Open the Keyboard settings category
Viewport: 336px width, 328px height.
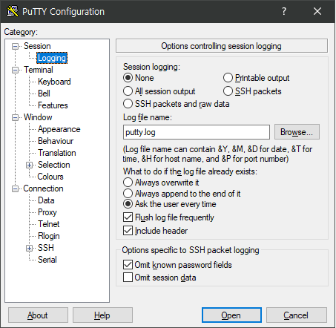pyautogui.click(x=54, y=82)
